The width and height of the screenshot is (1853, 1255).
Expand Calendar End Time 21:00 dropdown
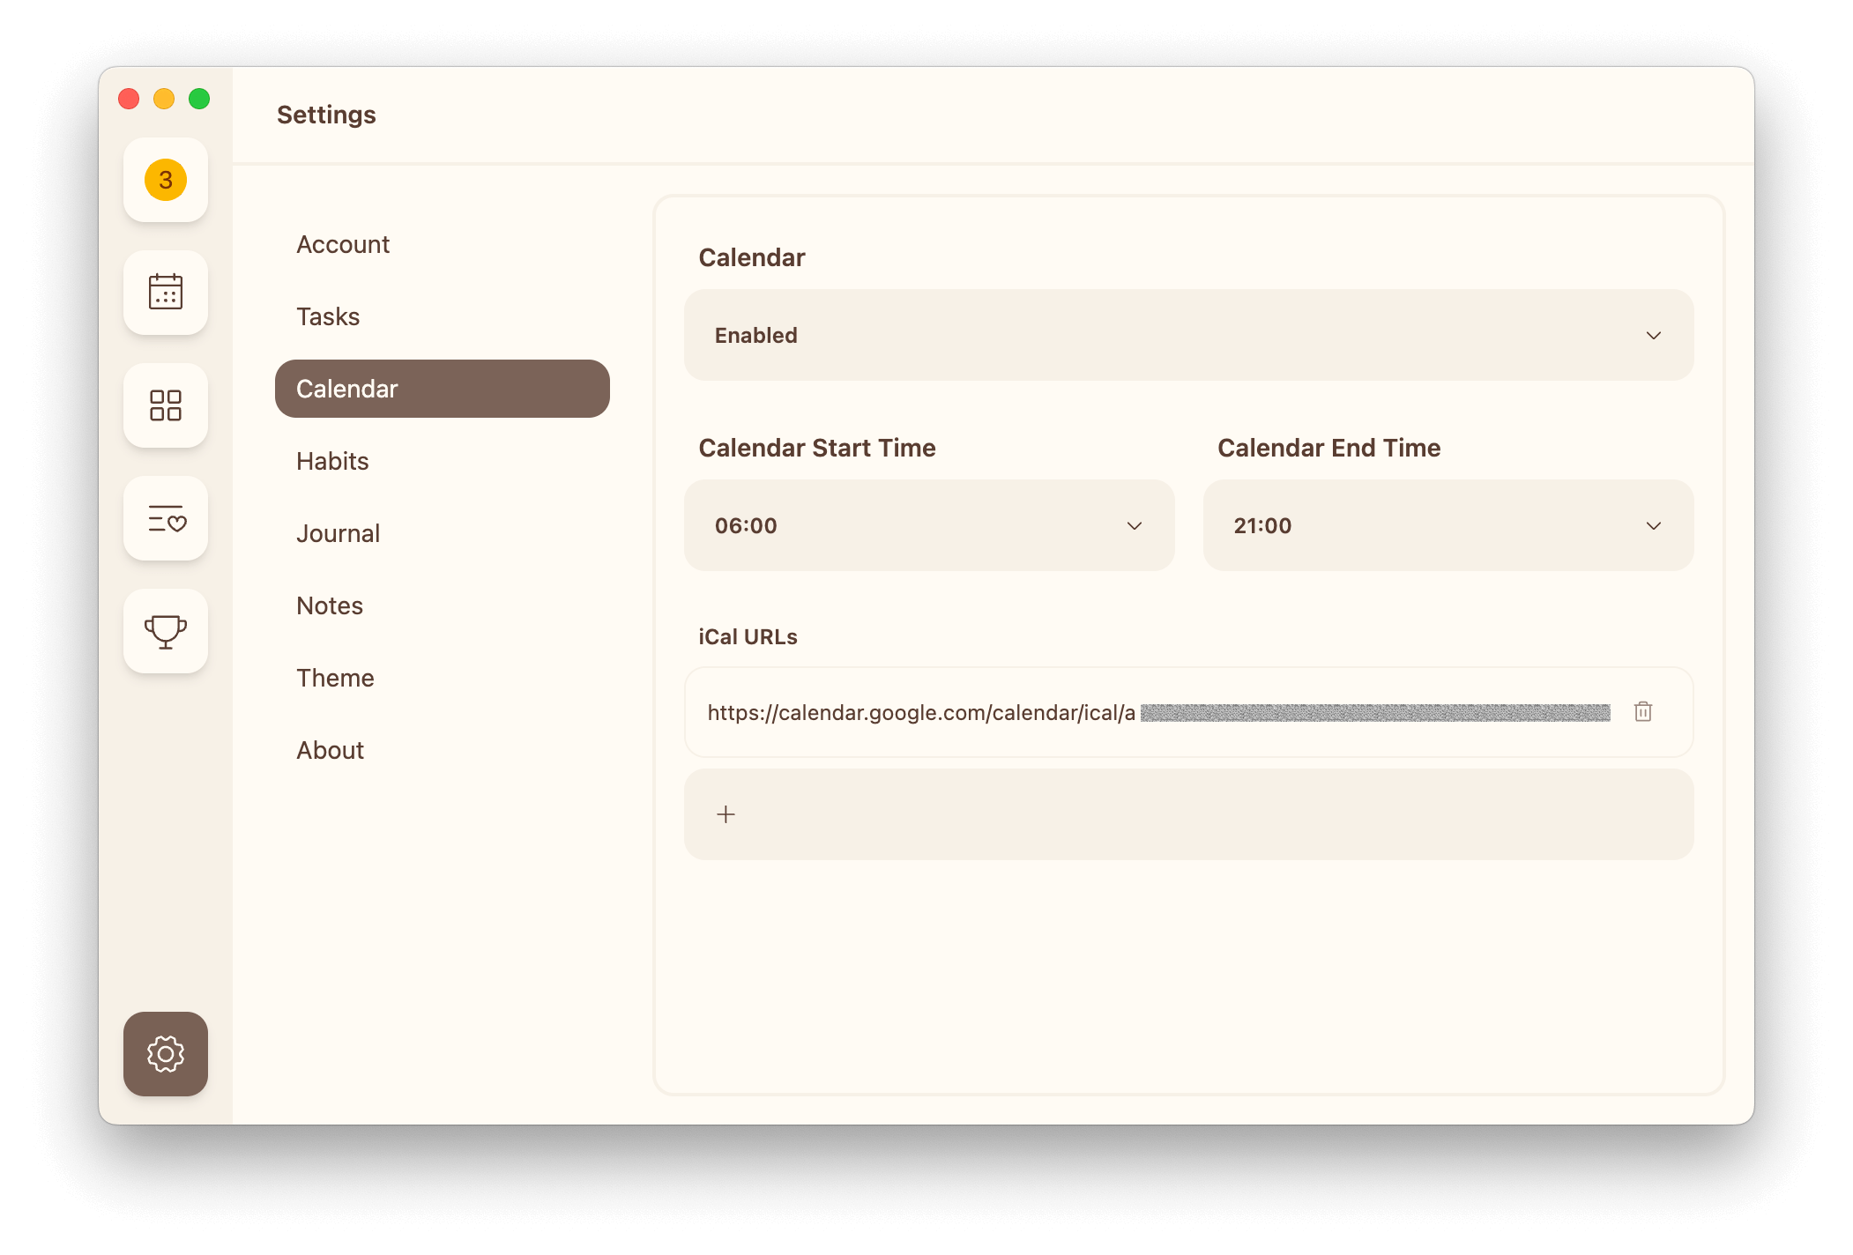pos(1448,525)
